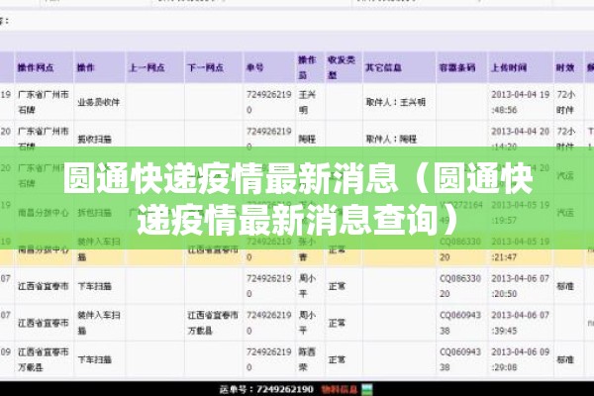594x396 pixels.
Task: Select the 运单号:7249262190 text in bottom bar
Action: click(x=266, y=389)
